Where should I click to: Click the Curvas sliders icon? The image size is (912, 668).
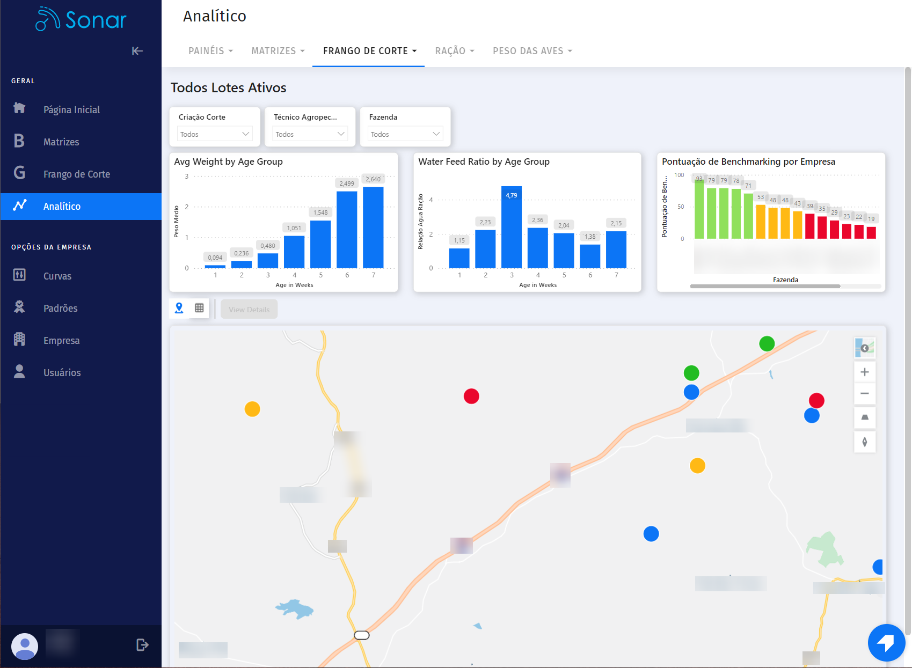tap(19, 275)
